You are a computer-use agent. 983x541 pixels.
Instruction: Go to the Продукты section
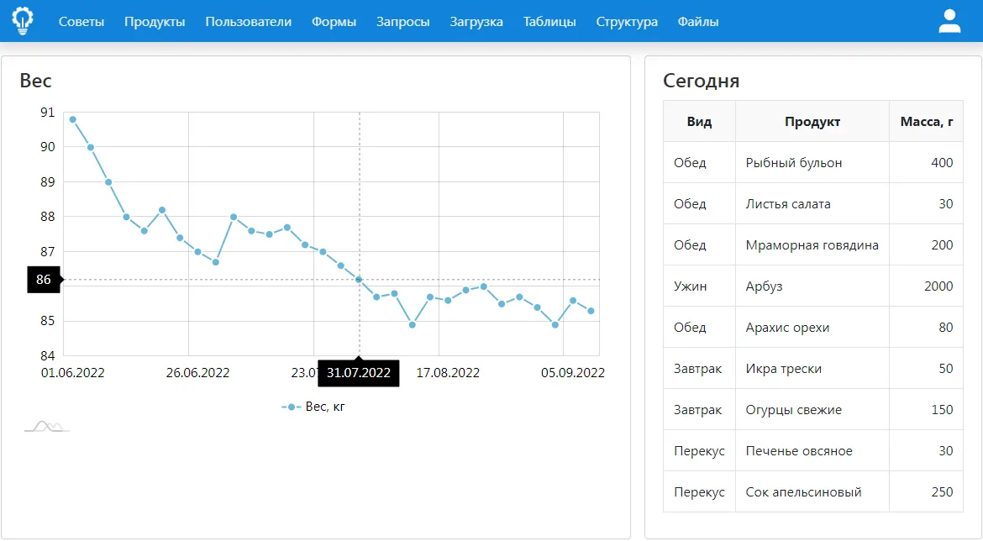tap(155, 21)
